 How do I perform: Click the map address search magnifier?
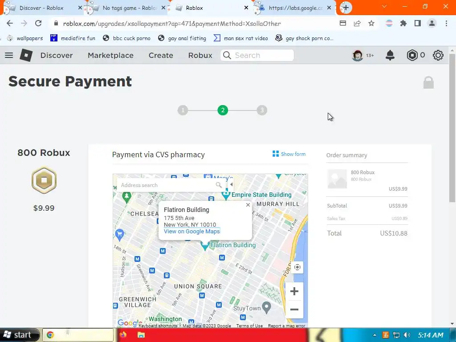tap(219, 185)
